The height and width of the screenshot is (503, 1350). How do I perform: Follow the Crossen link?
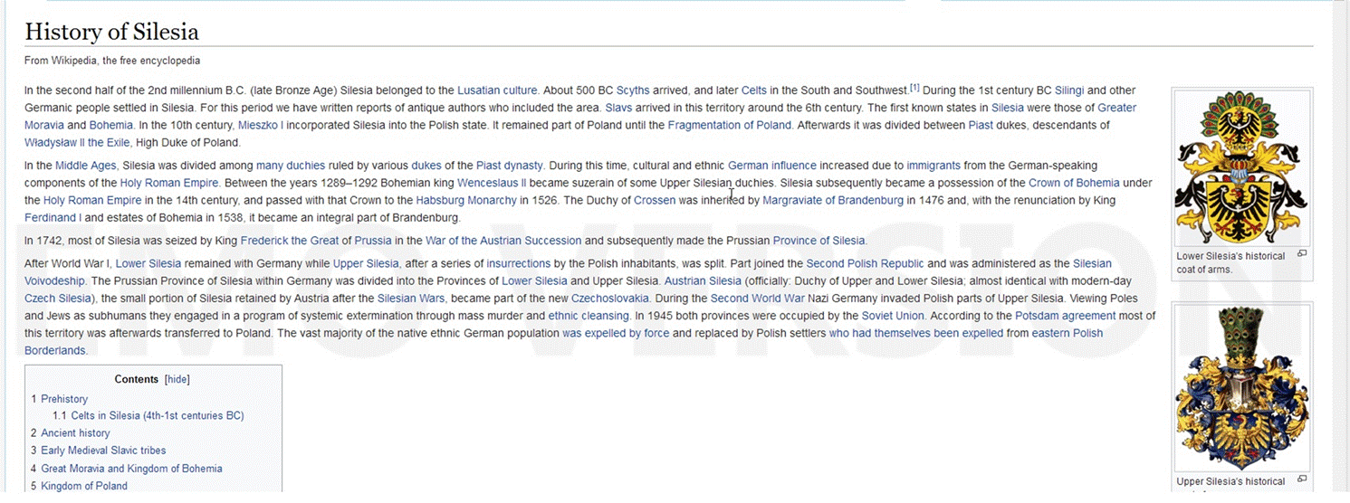pyautogui.click(x=655, y=200)
